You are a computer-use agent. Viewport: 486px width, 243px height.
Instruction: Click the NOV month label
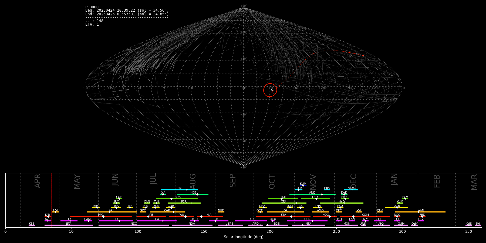point(313,182)
